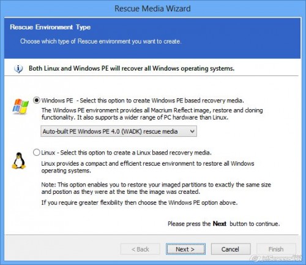Go back with the '< Back' button
Image resolution: width=306 pixels, height=265 pixels.
click(x=140, y=249)
